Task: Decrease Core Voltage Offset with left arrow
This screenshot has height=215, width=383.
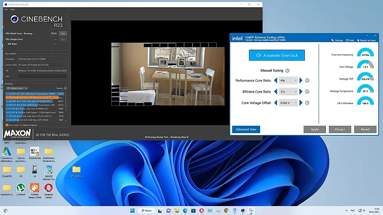Action: click(276, 103)
